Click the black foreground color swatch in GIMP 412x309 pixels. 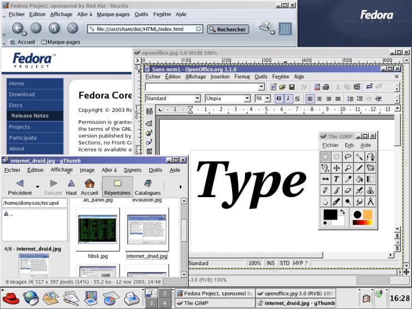tap(330, 215)
